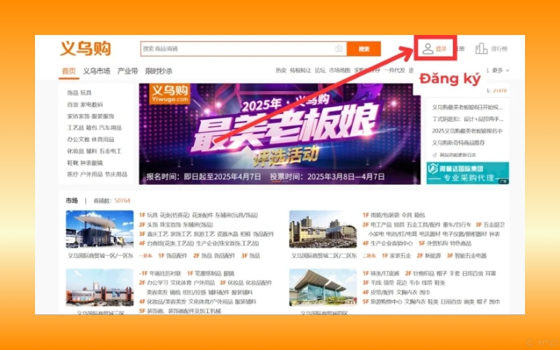Open the 最美老板娘 promotional banner
The height and width of the screenshot is (350, 560).
(279, 134)
